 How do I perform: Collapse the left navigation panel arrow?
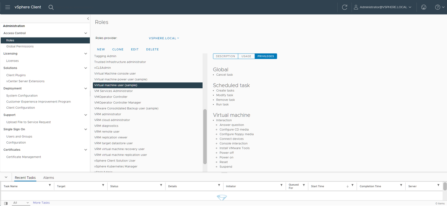(x=88, y=19)
